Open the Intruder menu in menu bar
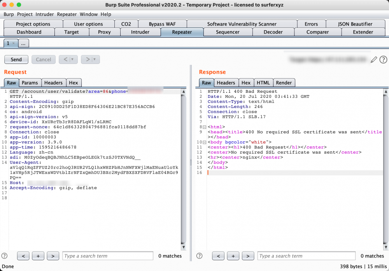389x271 pixels. pyautogui.click(x=45, y=14)
